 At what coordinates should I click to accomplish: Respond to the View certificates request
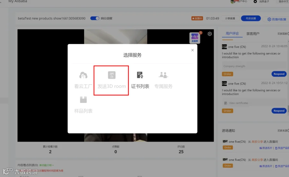click(x=279, y=111)
